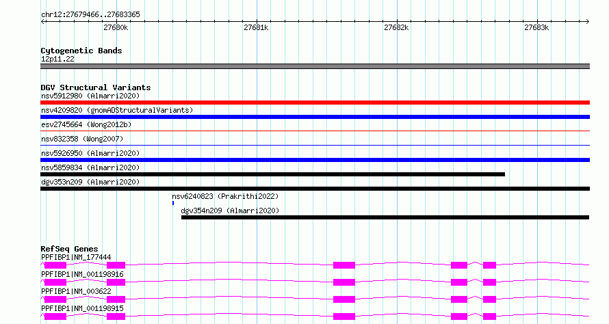Screen dimensions: 609x324
Task: Click the gray 12p11.22 cytoband bar
Action: (x=315, y=66)
